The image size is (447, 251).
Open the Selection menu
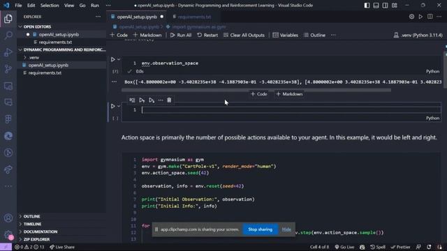tap(50, 6)
